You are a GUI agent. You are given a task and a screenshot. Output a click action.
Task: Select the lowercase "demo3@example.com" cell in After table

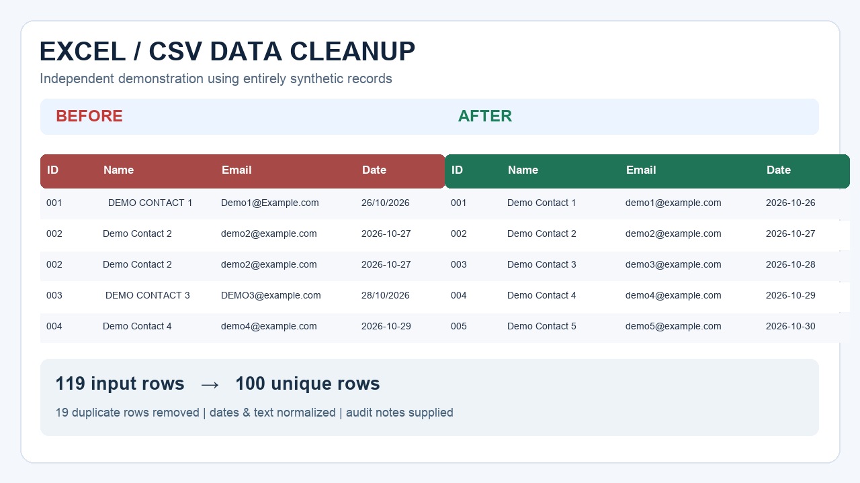pos(673,264)
